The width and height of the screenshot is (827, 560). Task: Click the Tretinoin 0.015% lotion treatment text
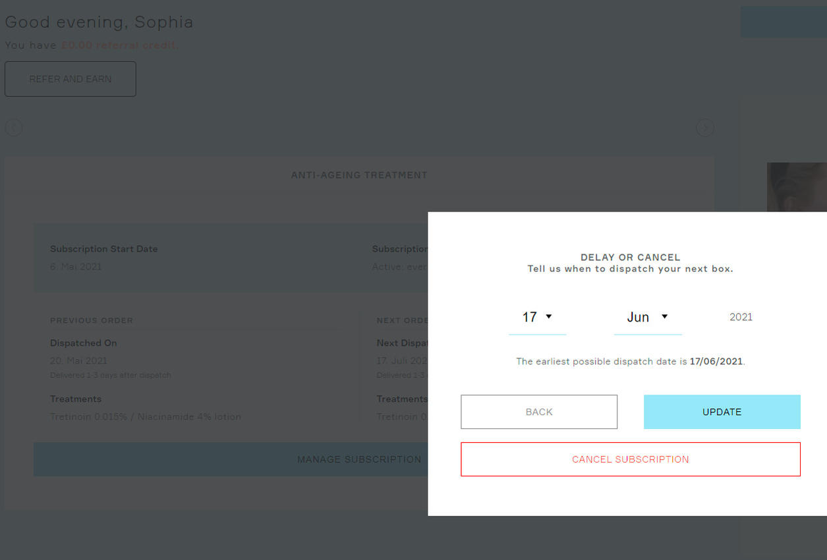point(146,417)
